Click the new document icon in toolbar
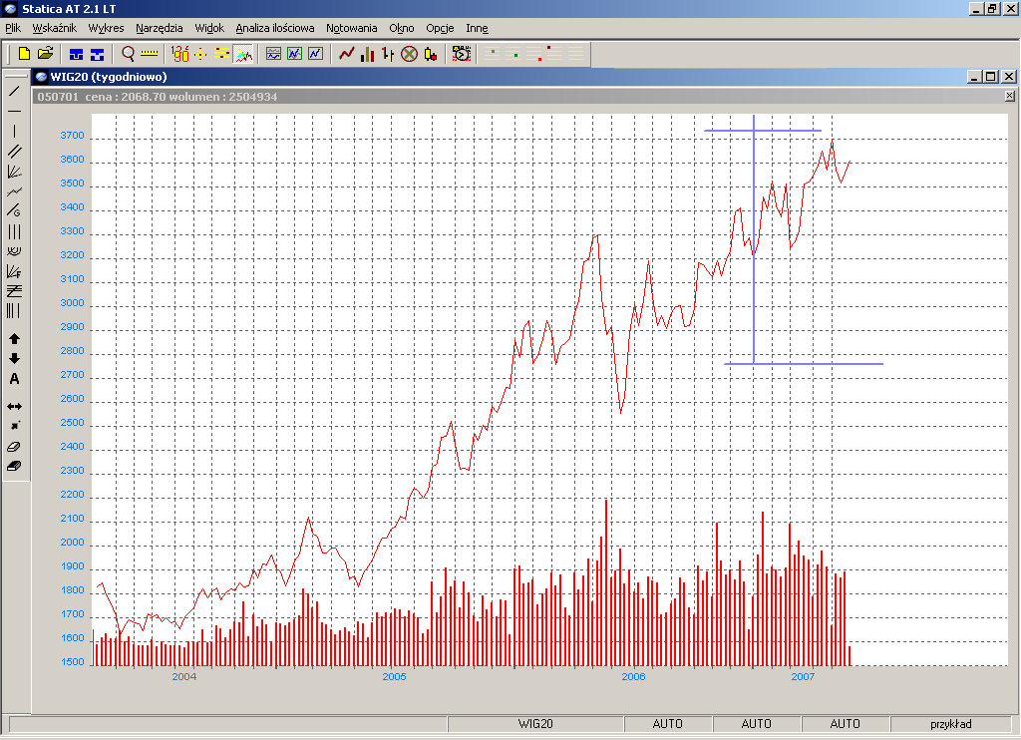Screen dimensions: 1021x740 coord(24,54)
